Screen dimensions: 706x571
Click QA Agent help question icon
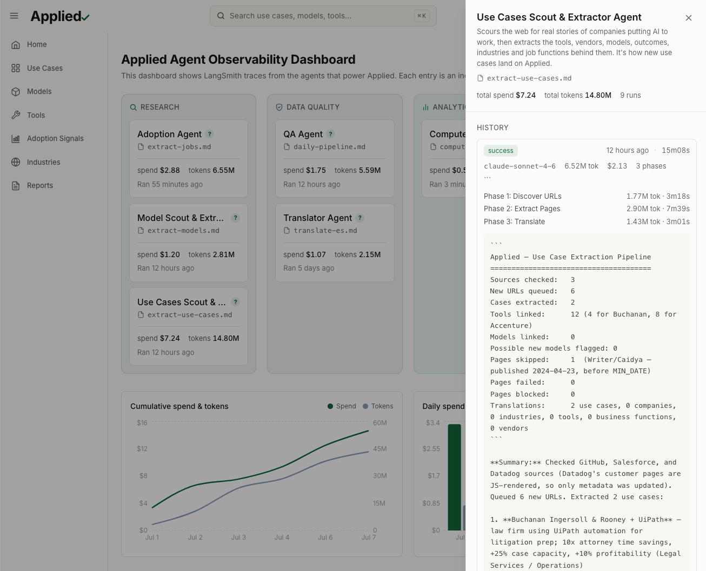click(x=331, y=134)
